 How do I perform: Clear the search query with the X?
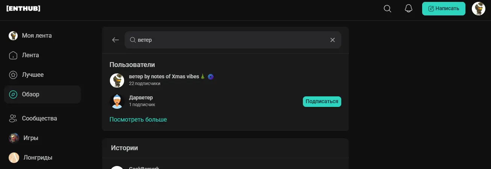[333, 40]
